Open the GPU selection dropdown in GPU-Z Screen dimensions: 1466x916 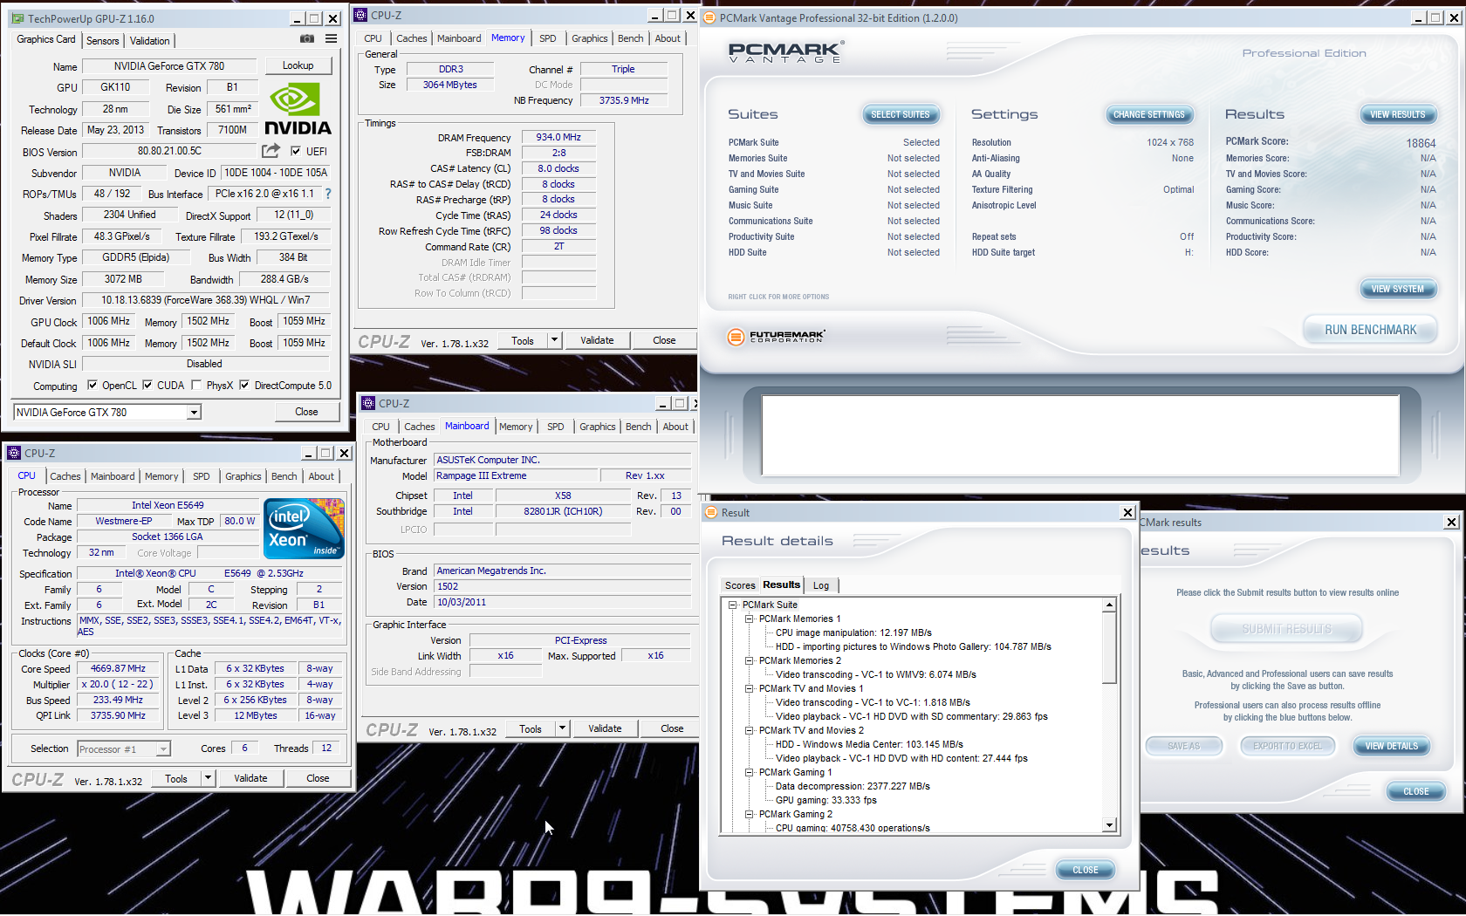194,412
